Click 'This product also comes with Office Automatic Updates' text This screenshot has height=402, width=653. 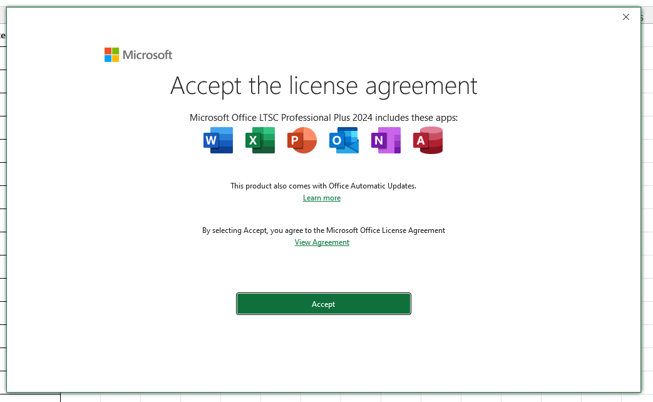pos(323,186)
